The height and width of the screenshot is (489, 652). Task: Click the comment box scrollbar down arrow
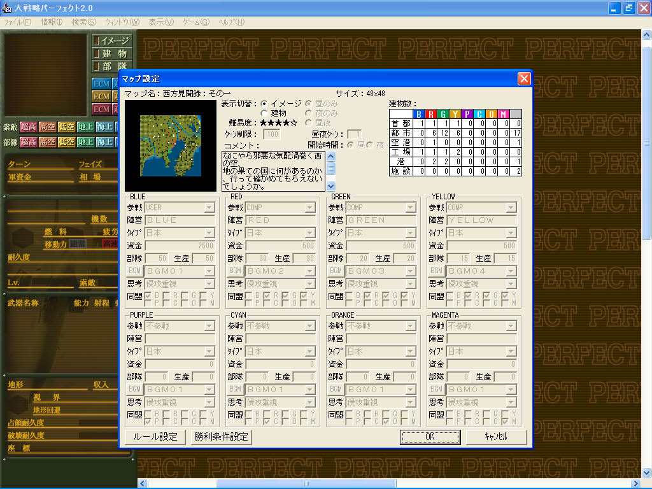331,186
